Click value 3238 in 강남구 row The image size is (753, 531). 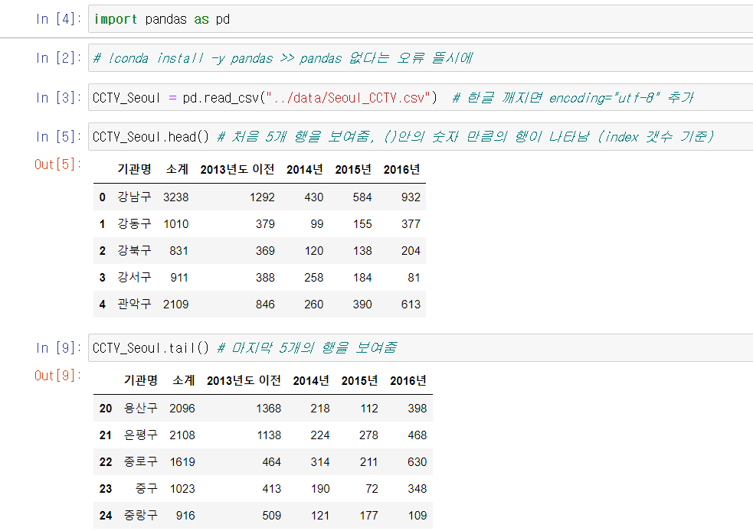[175, 197]
